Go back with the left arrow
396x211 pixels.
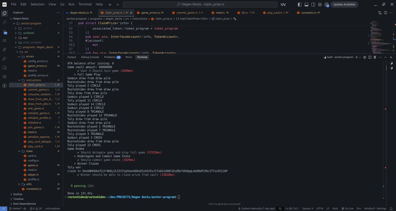(110, 4)
